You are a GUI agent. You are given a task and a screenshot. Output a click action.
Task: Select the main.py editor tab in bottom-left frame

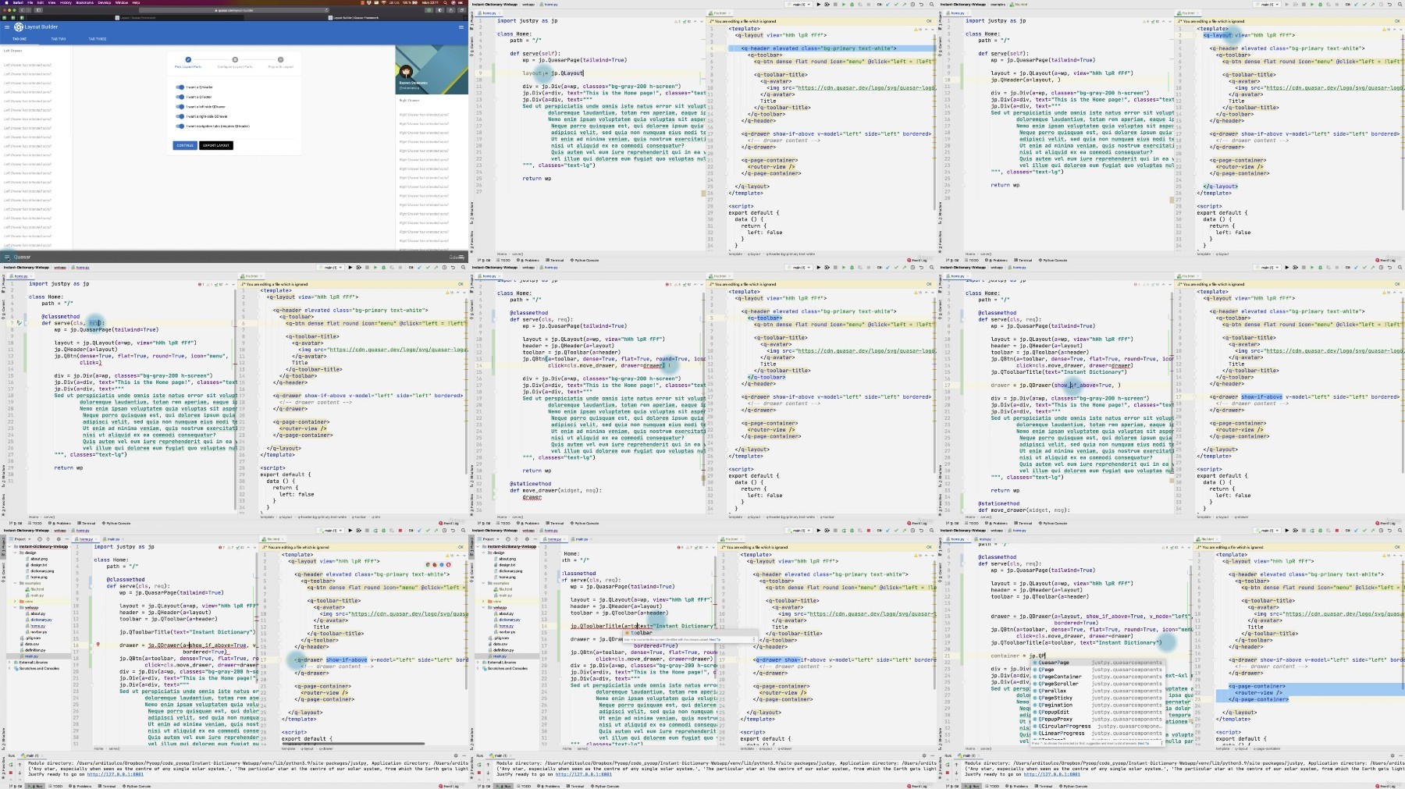pyautogui.click(x=112, y=538)
